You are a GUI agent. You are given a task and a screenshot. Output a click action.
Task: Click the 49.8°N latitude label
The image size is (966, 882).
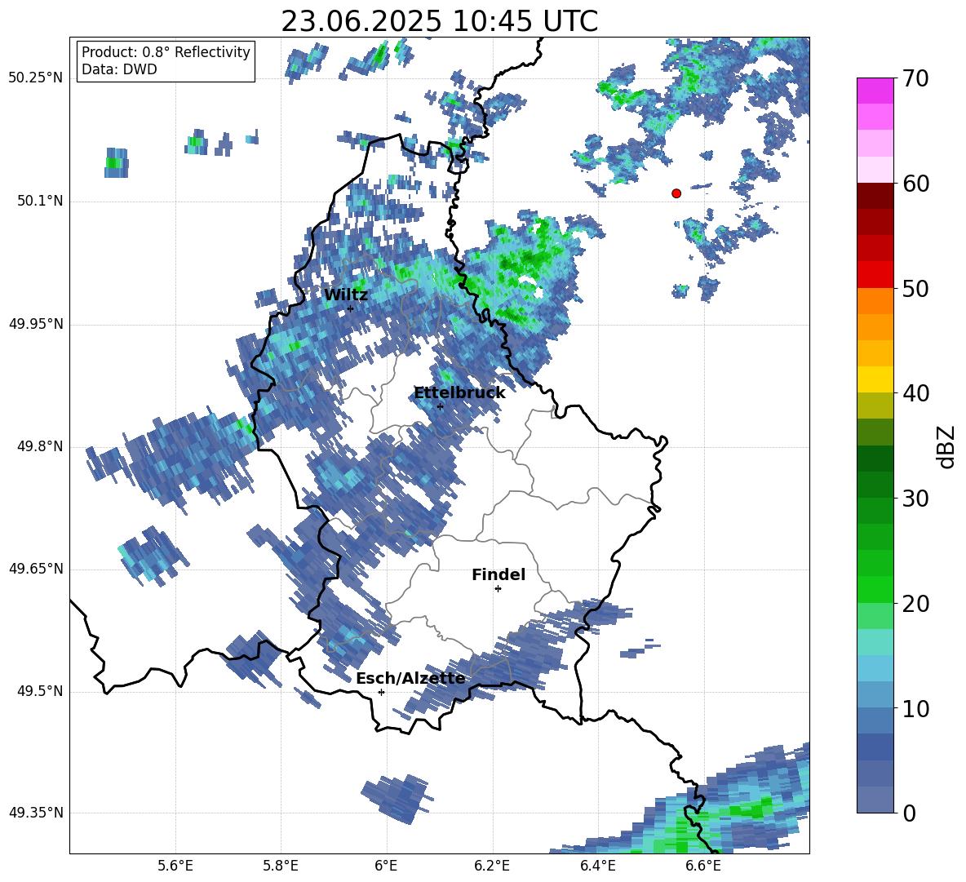pos(40,446)
